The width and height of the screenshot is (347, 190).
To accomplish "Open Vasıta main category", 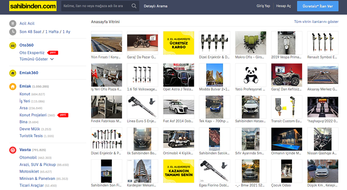I will point(25,150).
